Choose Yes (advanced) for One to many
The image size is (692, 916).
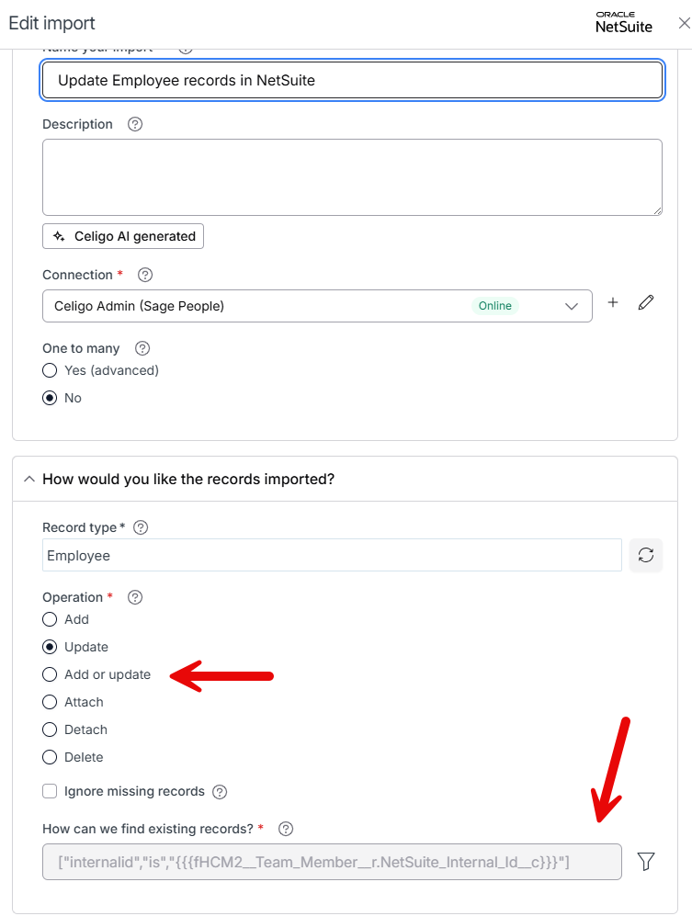tap(51, 370)
